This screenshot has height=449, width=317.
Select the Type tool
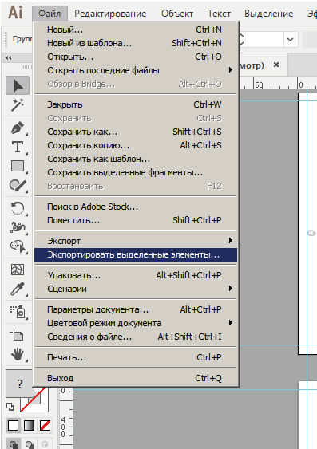(18, 147)
